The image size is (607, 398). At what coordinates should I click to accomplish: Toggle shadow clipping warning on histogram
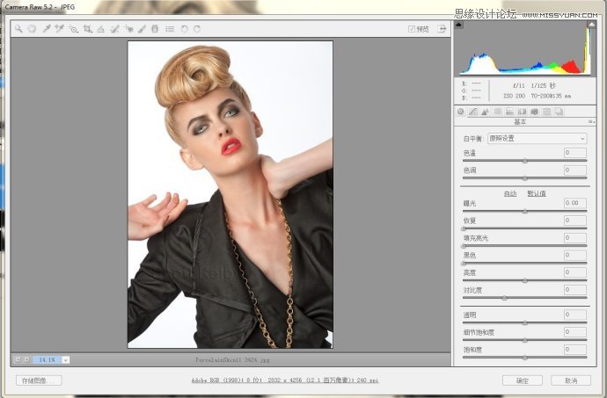pyautogui.click(x=458, y=25)
